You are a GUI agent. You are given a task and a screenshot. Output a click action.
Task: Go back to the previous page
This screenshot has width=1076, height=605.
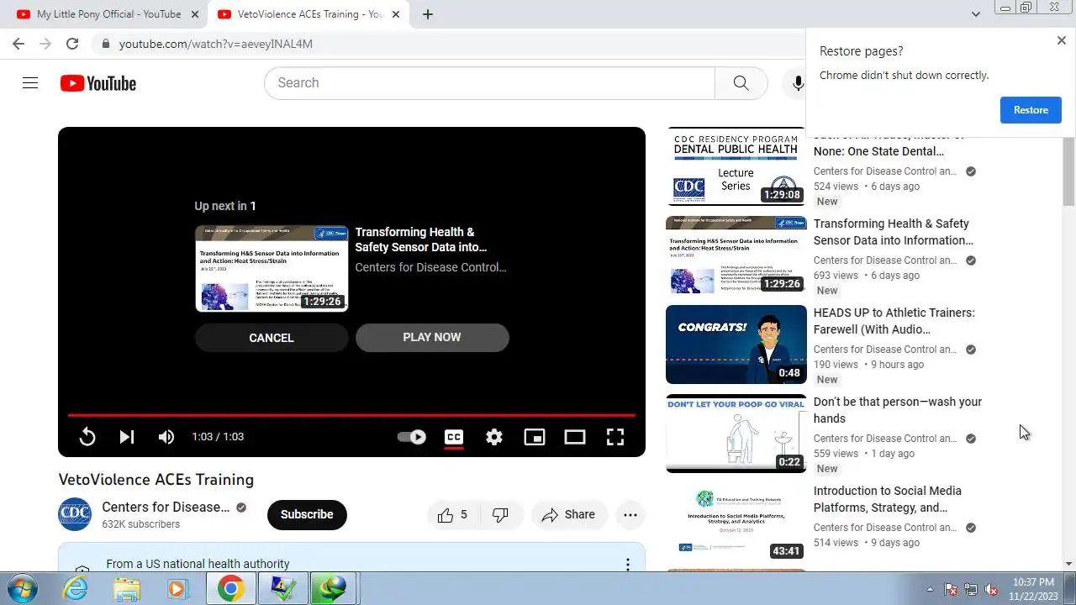[x=18, y=44]
